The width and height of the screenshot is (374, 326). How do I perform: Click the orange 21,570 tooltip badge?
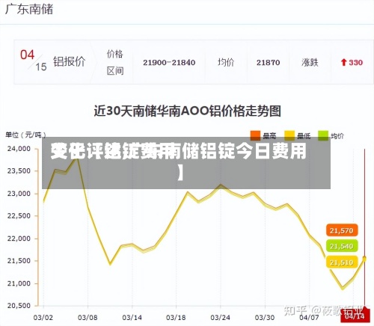(342, 230)
